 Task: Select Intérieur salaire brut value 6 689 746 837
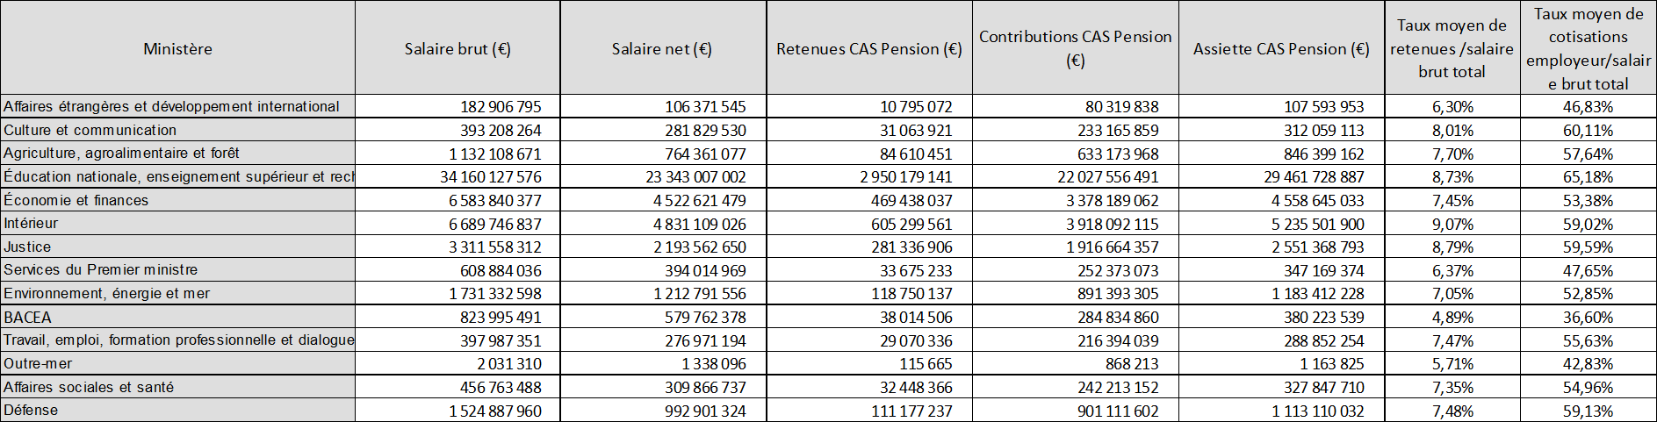coord(494,224)
